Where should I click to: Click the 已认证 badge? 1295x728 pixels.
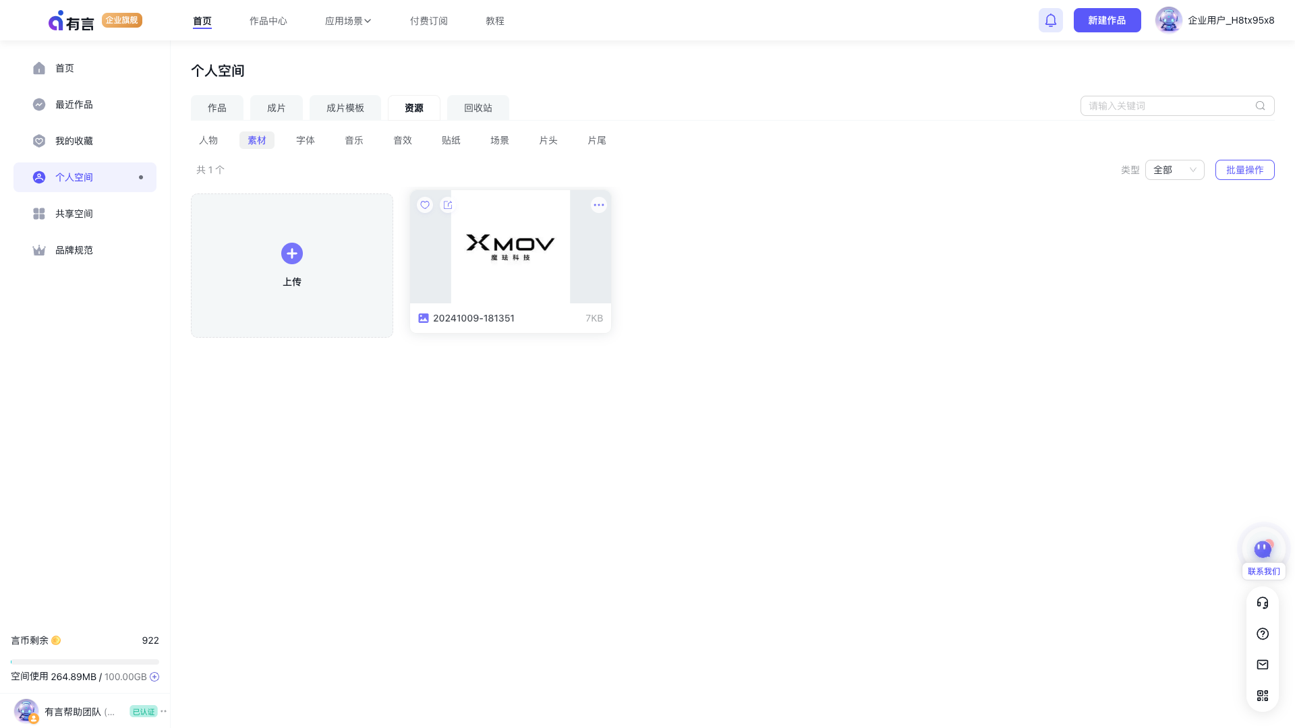point(143,711)
